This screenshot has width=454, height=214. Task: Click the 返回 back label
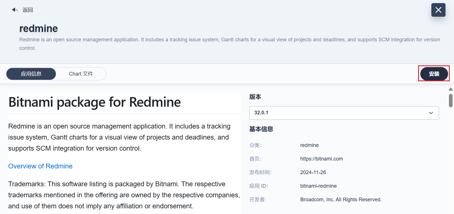pos(28,10)
